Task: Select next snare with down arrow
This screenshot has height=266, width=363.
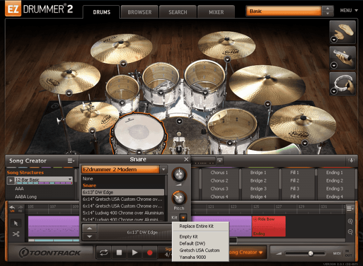Action: 90,236
